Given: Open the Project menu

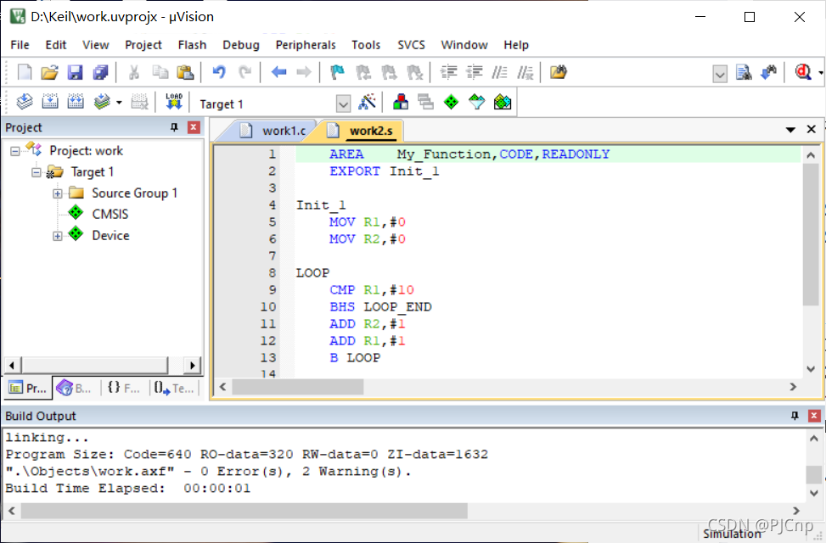Looking at the screenshot, I should [143, 45].
